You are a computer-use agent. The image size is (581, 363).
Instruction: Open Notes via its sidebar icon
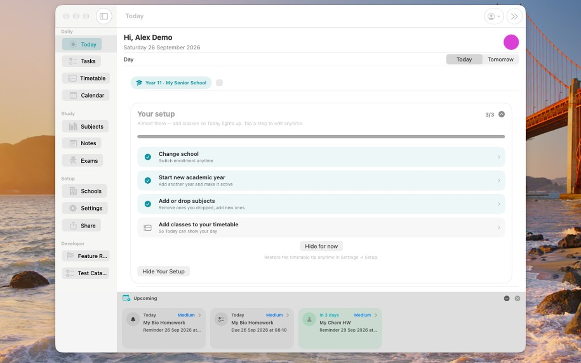[x=73, y=143]
